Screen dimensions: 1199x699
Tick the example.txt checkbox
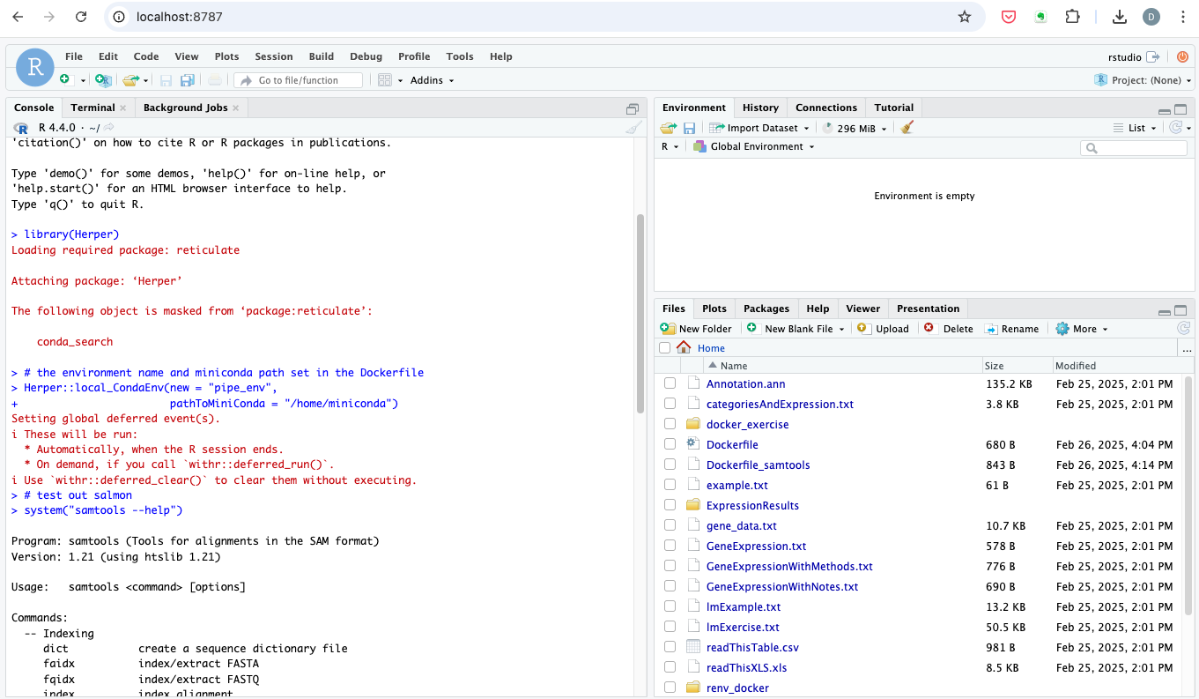[x=670, y=485]
